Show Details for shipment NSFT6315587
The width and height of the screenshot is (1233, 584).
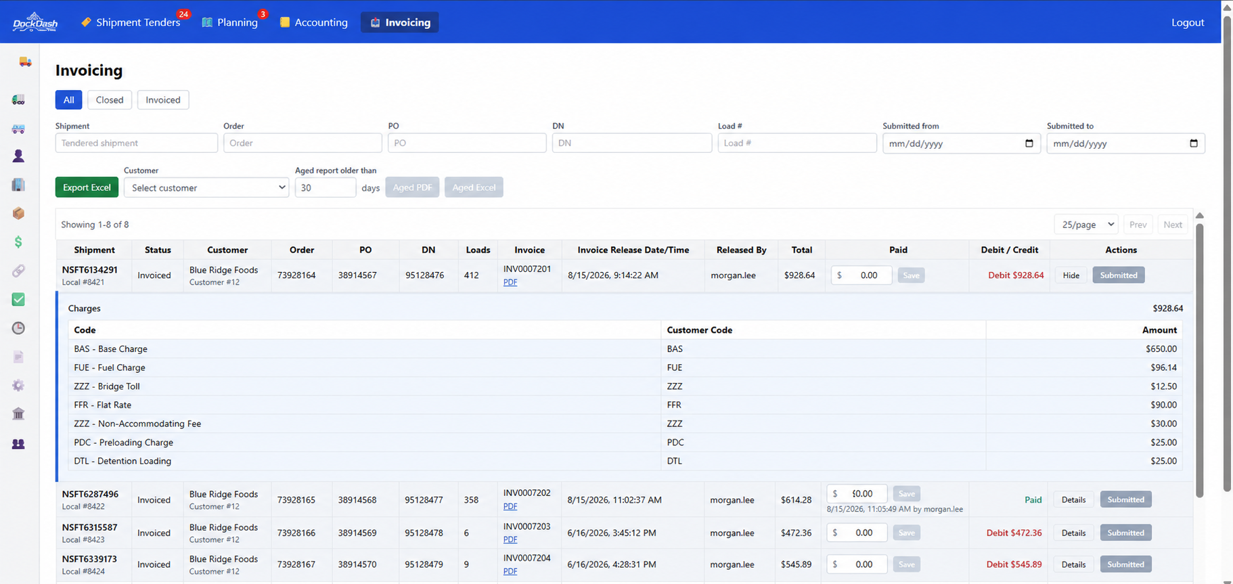coord(1073,533)
